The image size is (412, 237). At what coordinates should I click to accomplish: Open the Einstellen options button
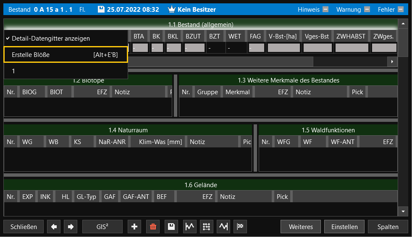pos(344,227)
